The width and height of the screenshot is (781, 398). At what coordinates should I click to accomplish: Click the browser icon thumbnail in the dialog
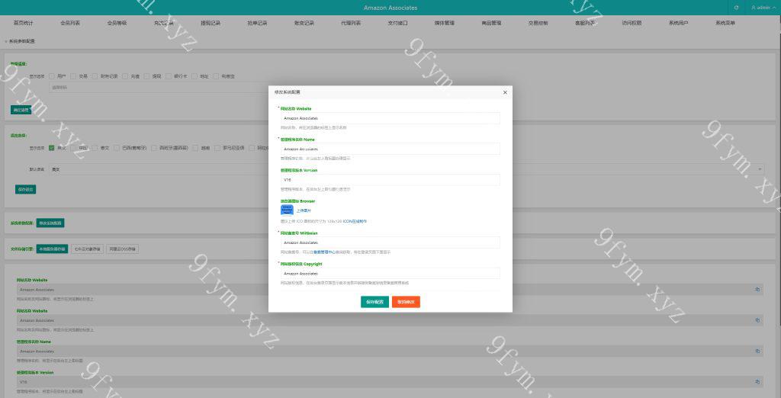[287, 210]
